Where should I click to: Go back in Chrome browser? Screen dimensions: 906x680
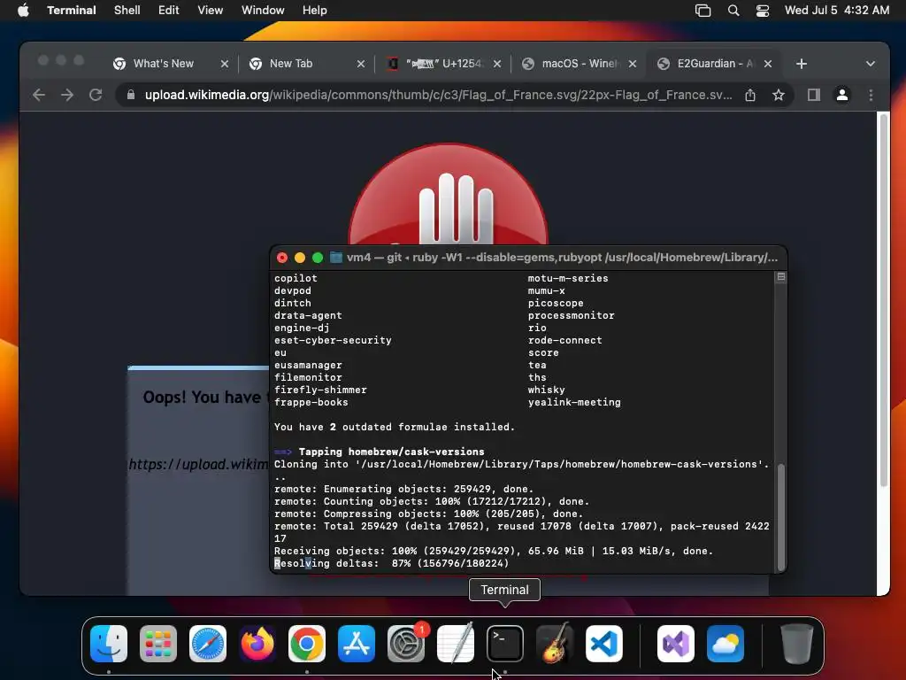click(39, 95)
